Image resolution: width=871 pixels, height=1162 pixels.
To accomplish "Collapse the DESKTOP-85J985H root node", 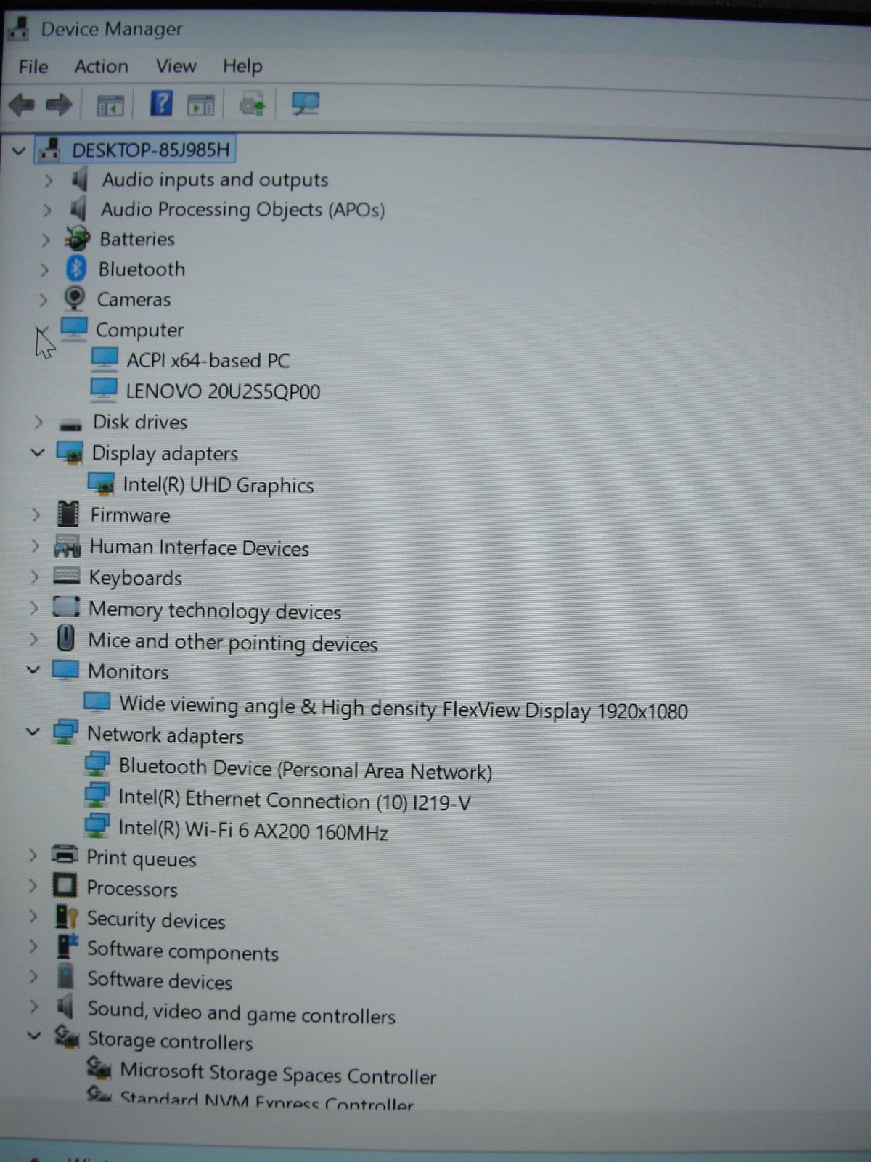I will (19, 151).
